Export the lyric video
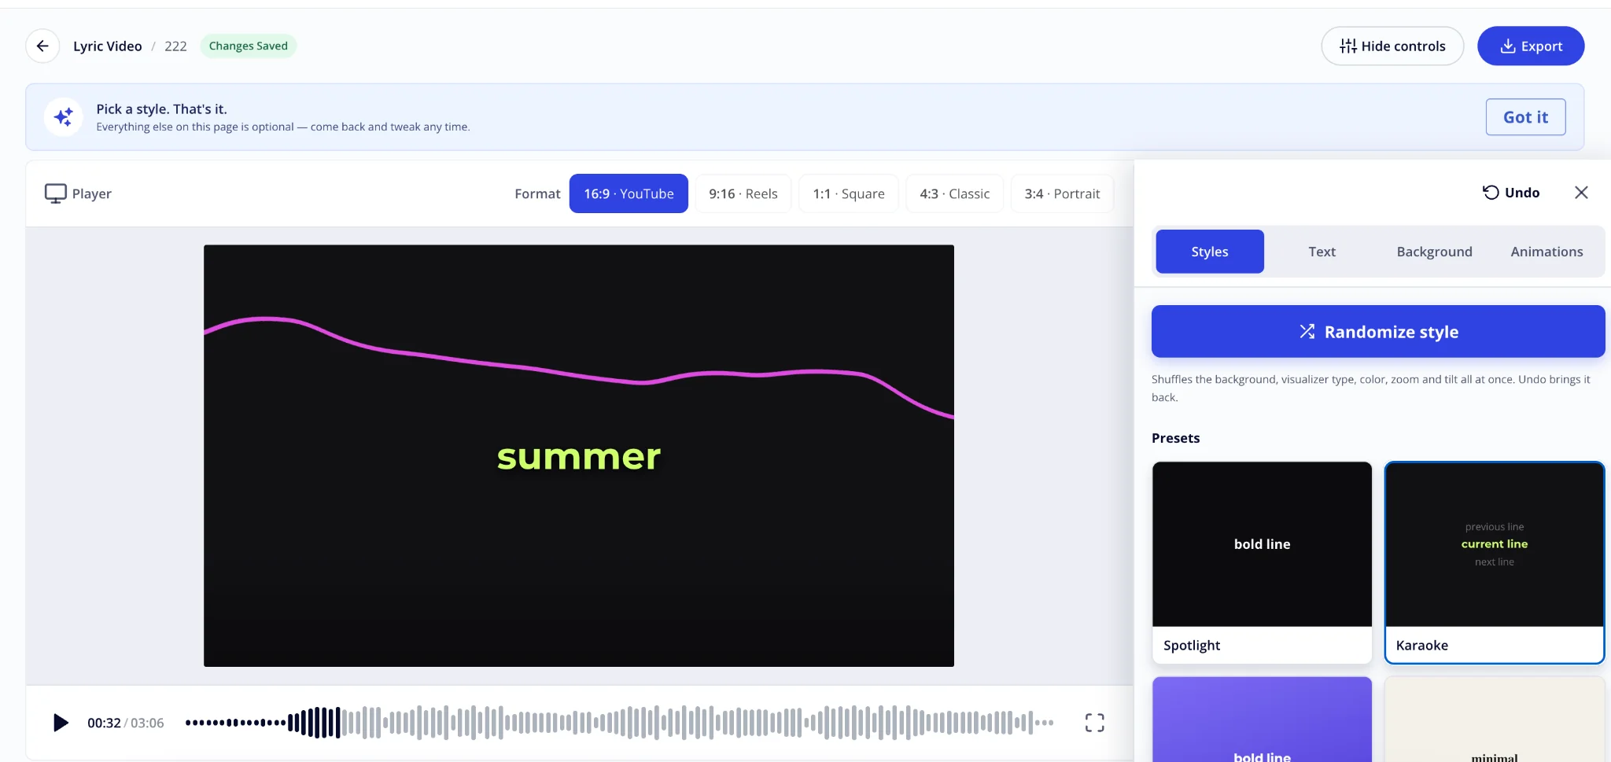The height and width of the screenshot is (762, 1611). pyautogui.click(x=1531, y=46)
